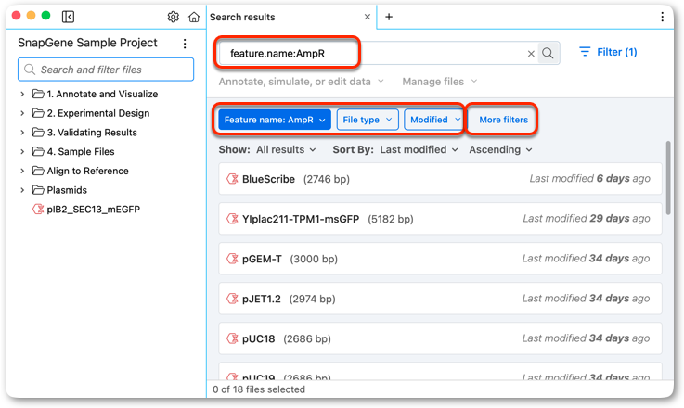The image size is (684, 408).
Task: Select pJET1.2 result row
Action: [440, 299]
